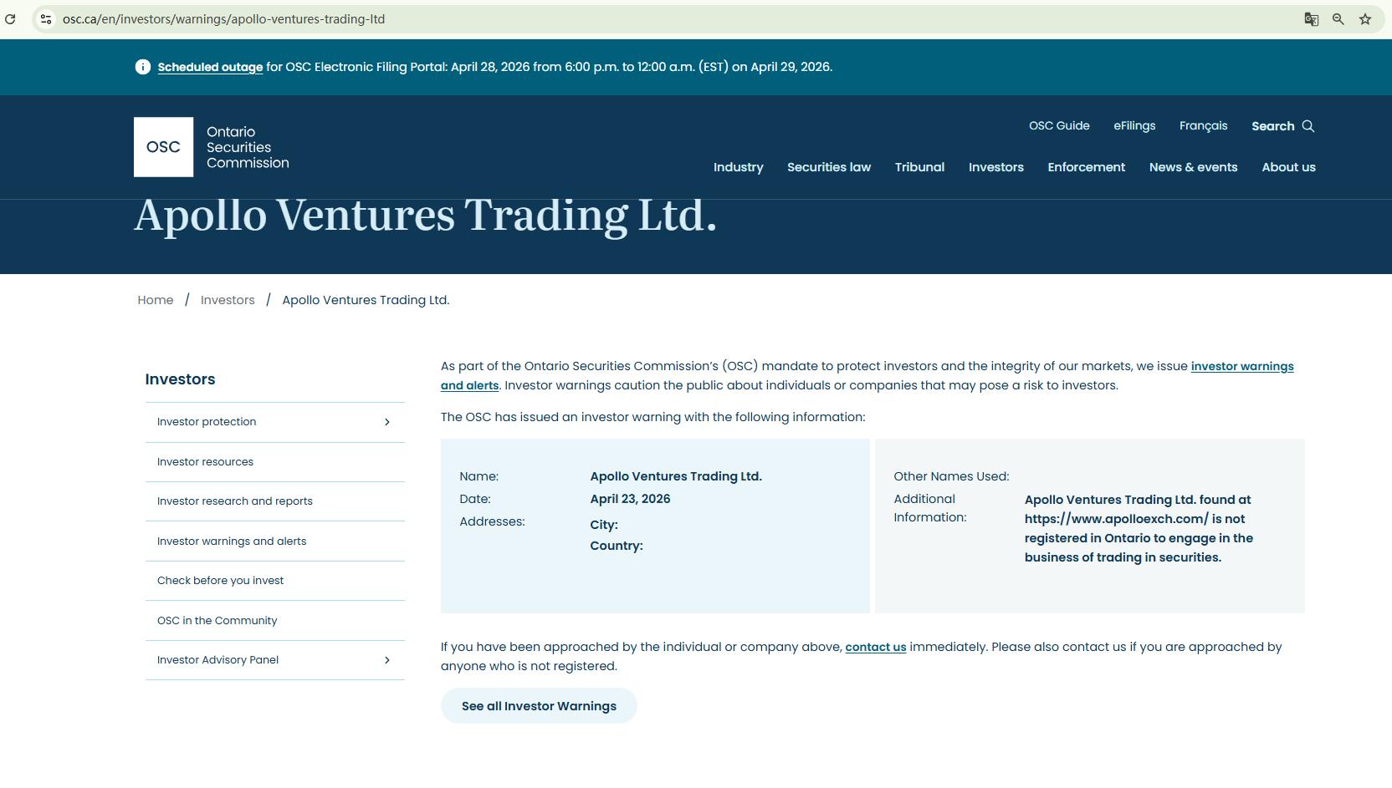Switch language to Français
The width and height of the screenshot is (1392, 788).
coord(1204,126)
